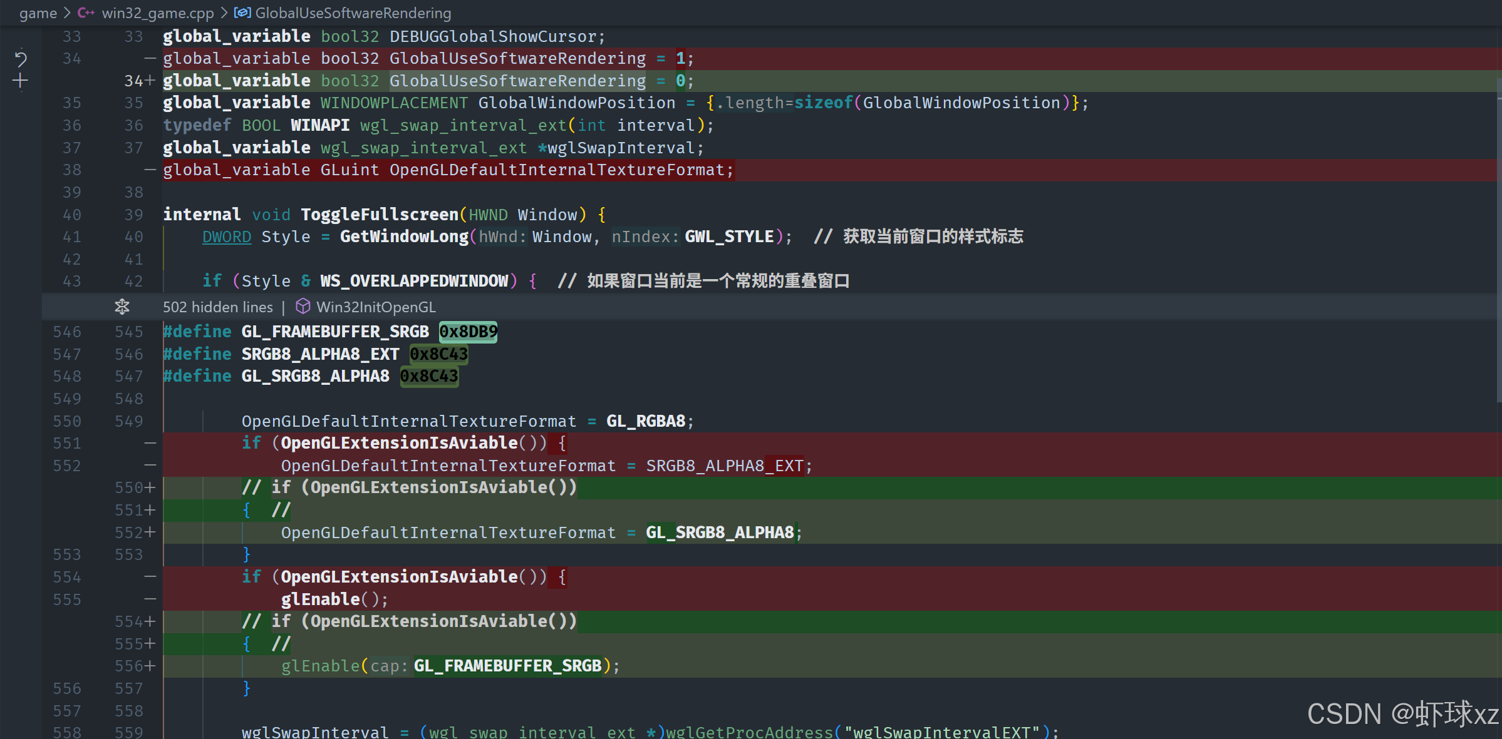1502x739 pixels.
Task: Click the plus marker beside added line 34
Action: click(150, 81)
